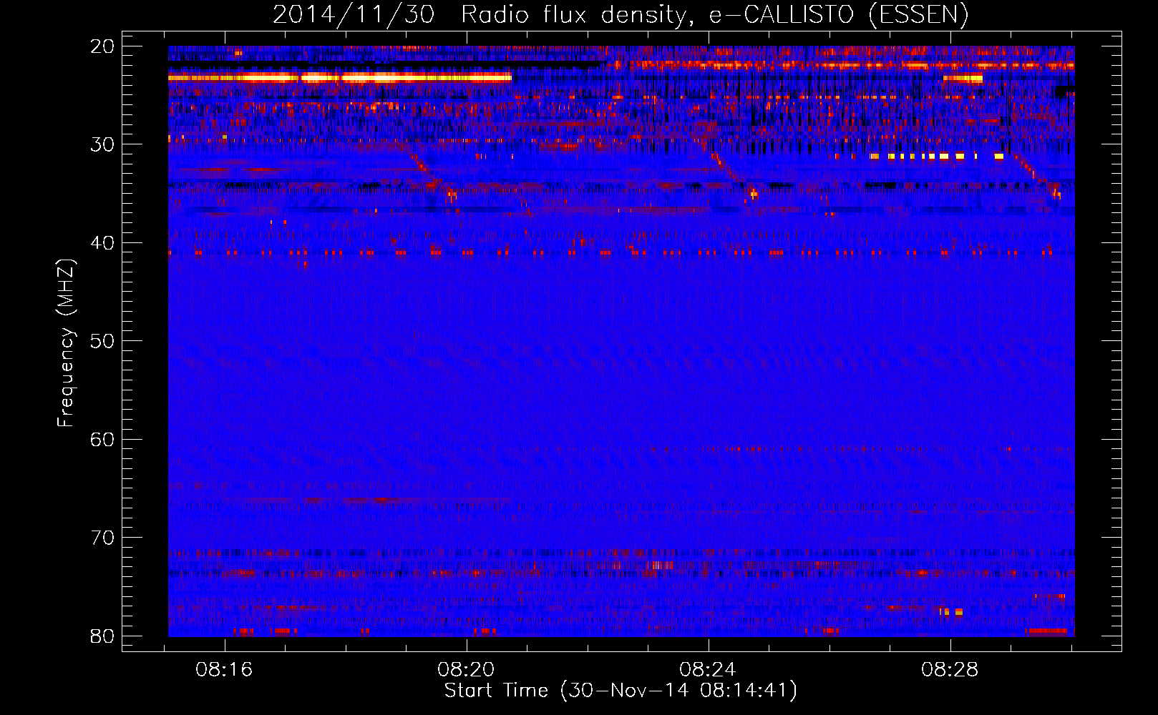This screenshot has width=1158, height=715.
Task: Click the 60 MHz frequency tick label
Action: tap(102, 440)
